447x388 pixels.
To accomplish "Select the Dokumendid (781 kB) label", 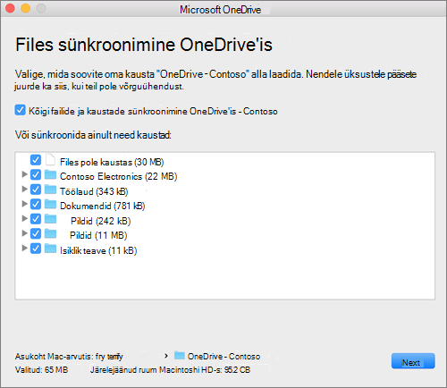I will (x=103, y=206).
